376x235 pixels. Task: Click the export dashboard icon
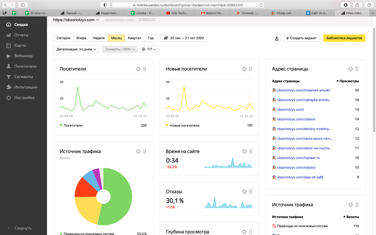click(277, 38)
